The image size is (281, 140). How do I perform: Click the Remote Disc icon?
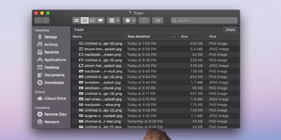(x=40, y=114)
